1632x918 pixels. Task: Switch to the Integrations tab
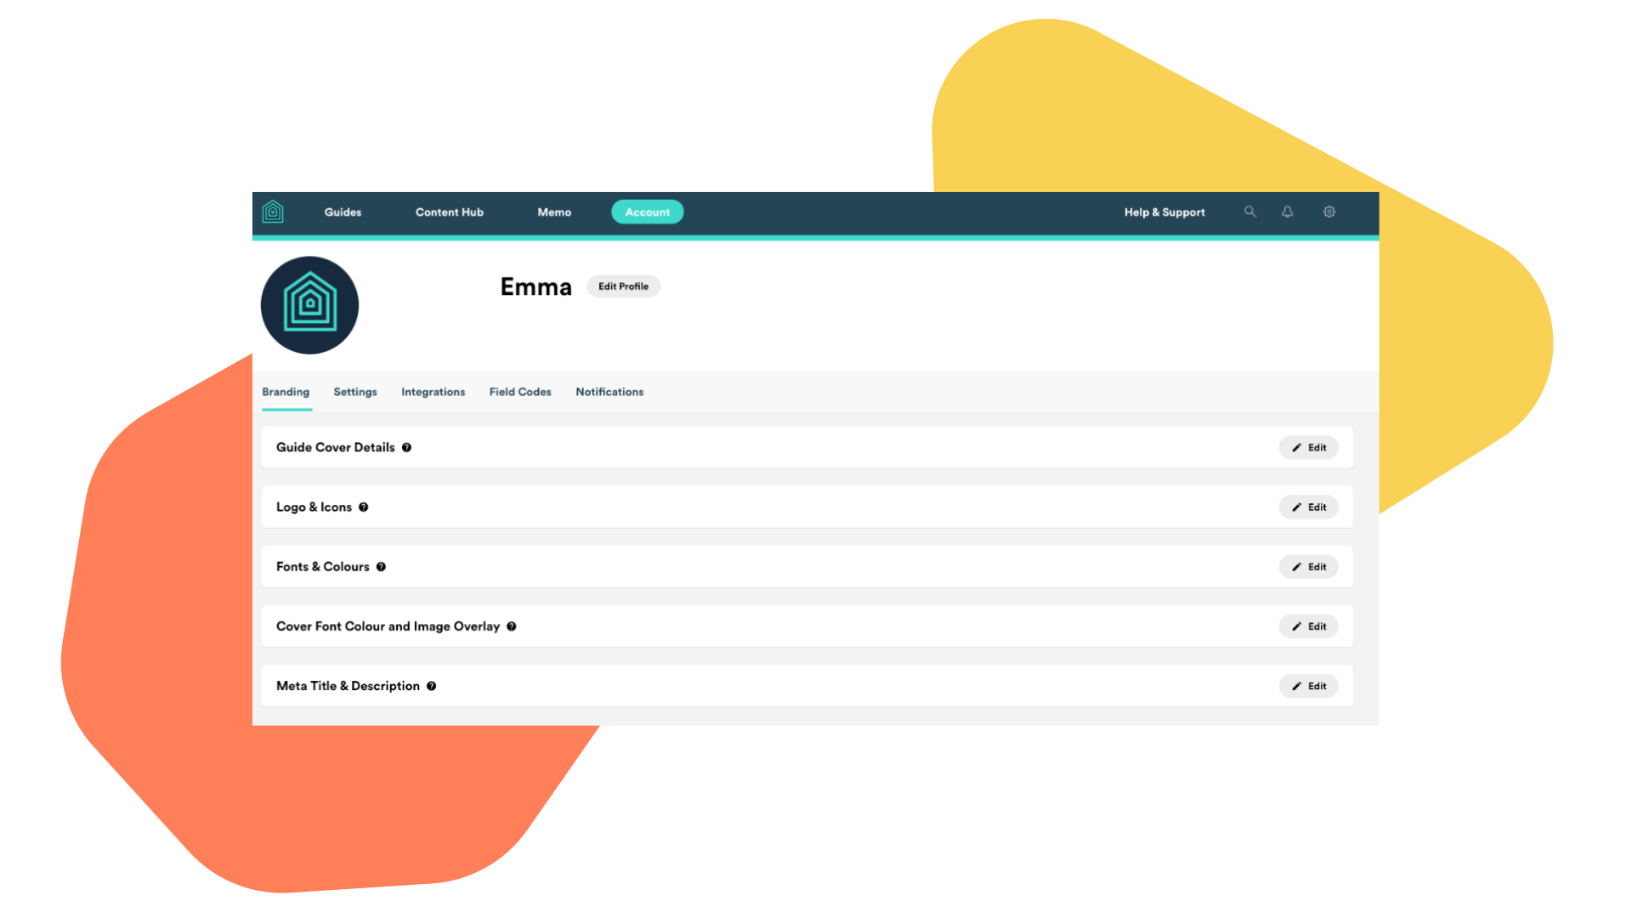(433, 392)
